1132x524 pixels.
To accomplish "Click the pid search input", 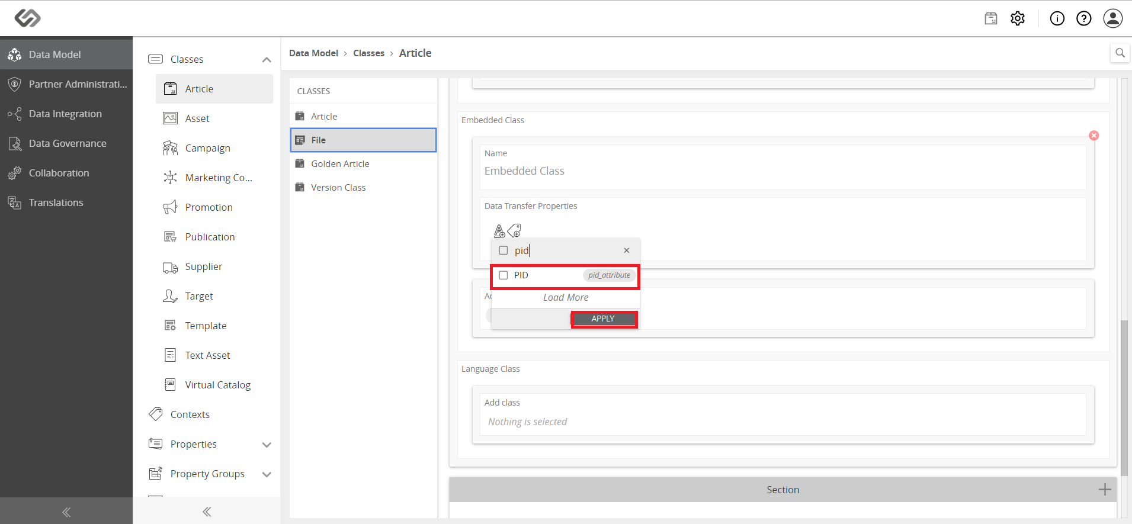I will click(x=565, y=250).
